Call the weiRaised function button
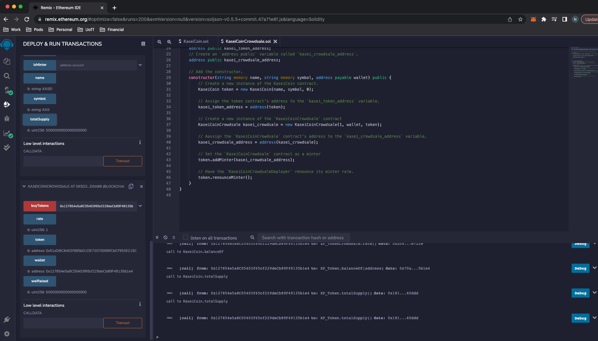This screenshot has height=341, width=598. (40, 281)
